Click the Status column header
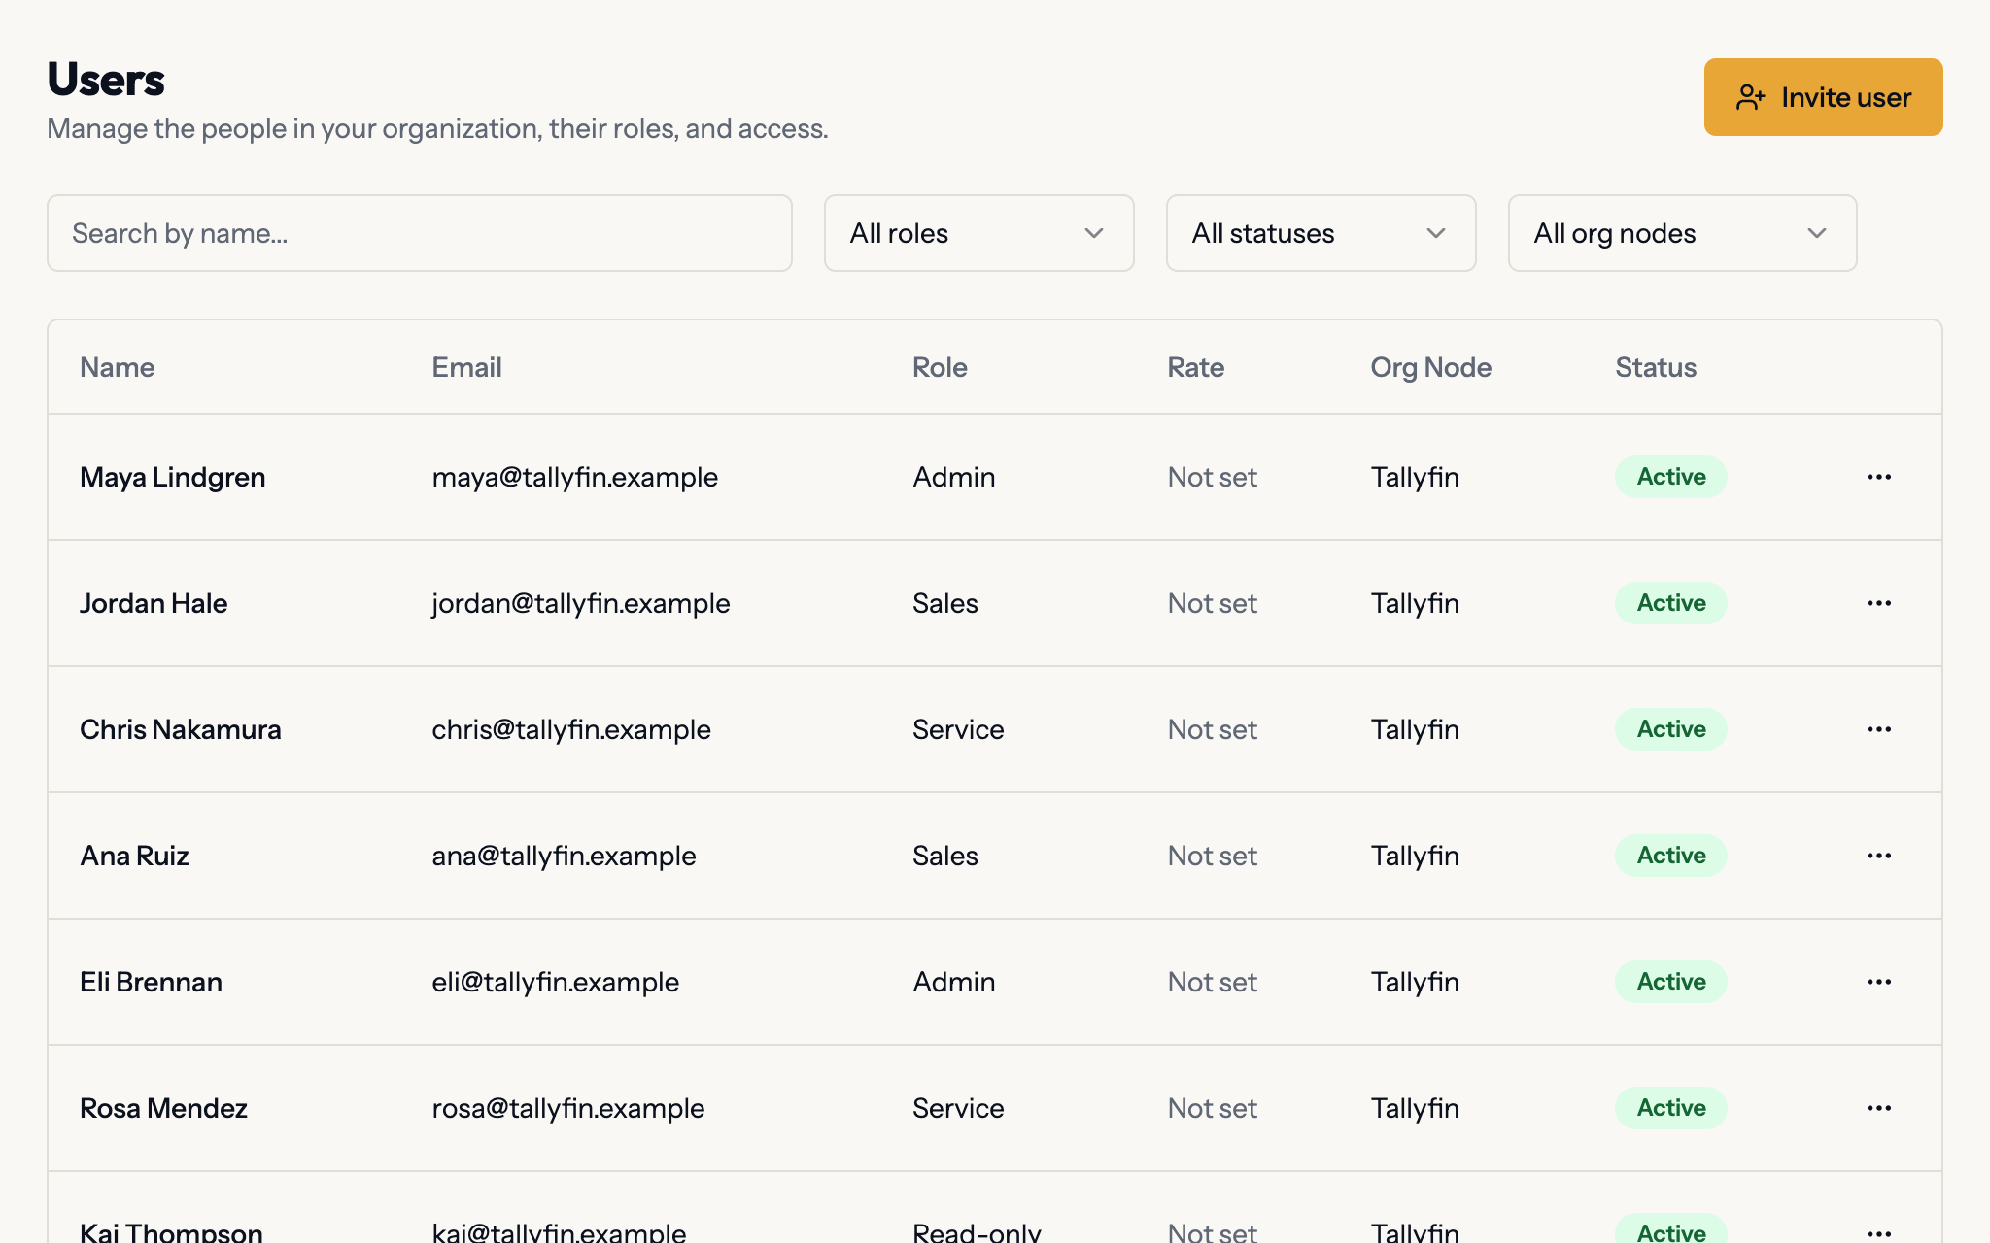This screenshot has width=1990, height=1243. pos(1656,367)
